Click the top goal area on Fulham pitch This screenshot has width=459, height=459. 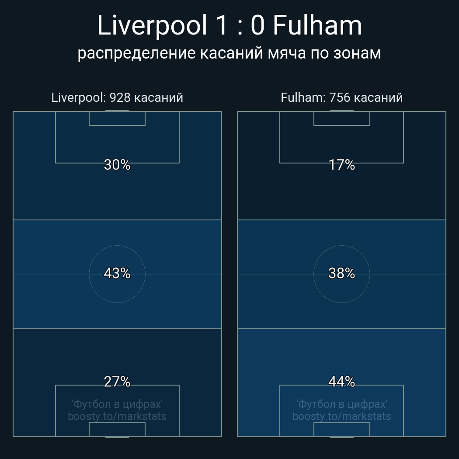(x=342, y=118)
